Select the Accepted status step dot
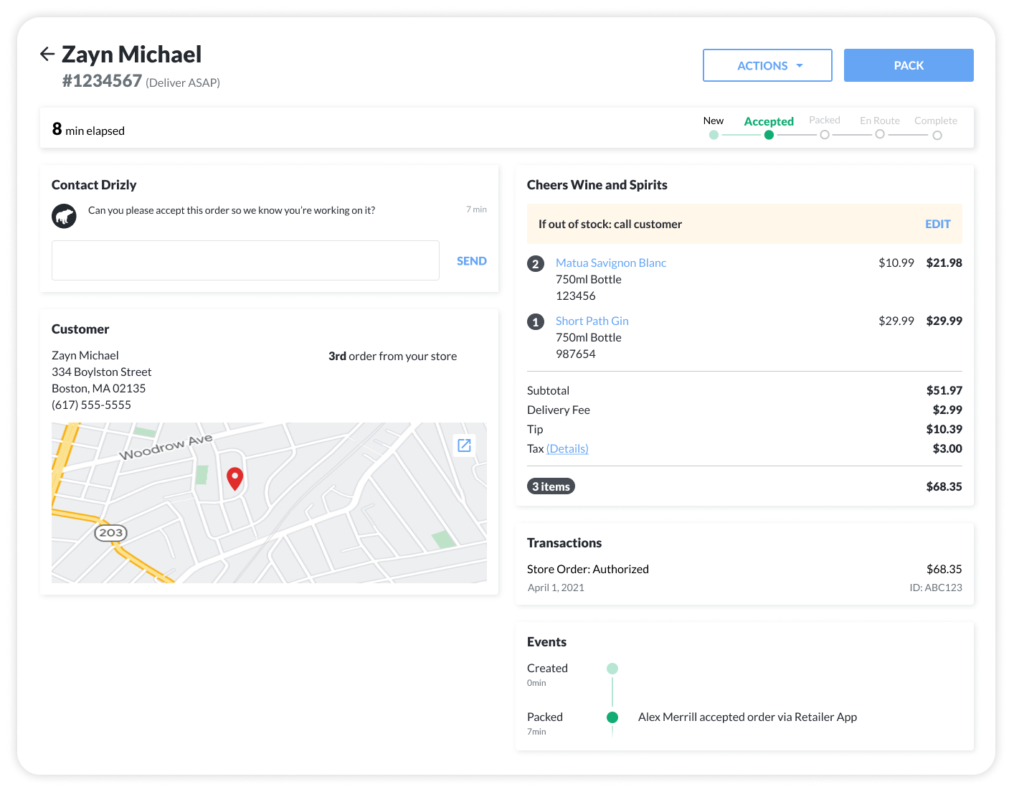Image resolution: width=1014 pixels, height=792 pixels. tap(769, 135)
